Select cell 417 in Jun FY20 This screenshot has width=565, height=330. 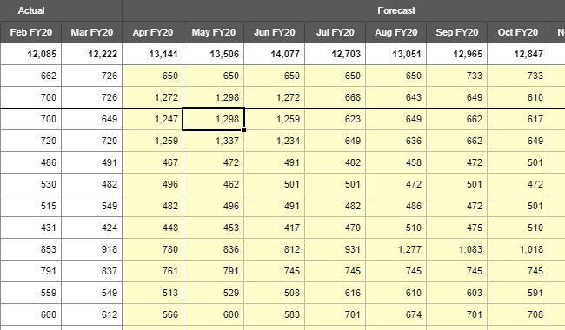275,228
